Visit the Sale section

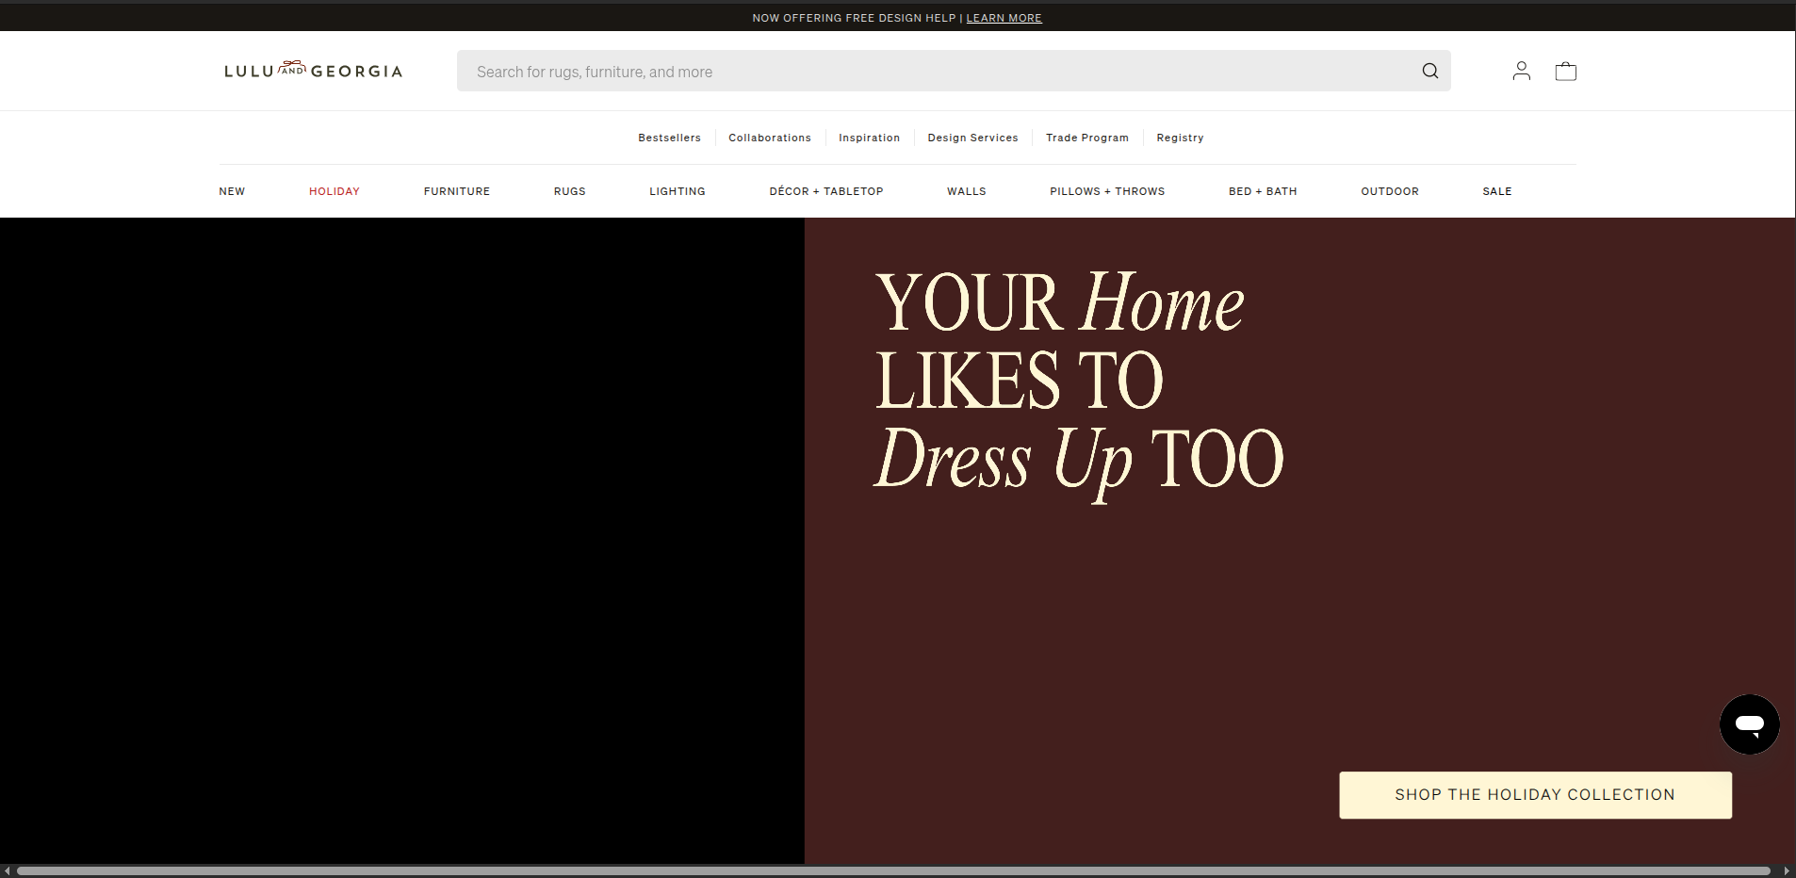(1496, 191)
